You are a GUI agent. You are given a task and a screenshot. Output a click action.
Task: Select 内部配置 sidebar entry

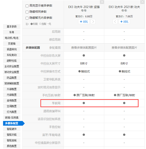[12, 95]
